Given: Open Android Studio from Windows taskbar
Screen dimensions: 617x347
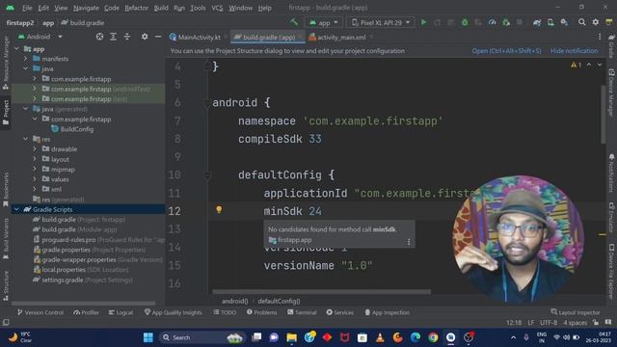Looking at the screenshot, I should (x=450, y=337).
